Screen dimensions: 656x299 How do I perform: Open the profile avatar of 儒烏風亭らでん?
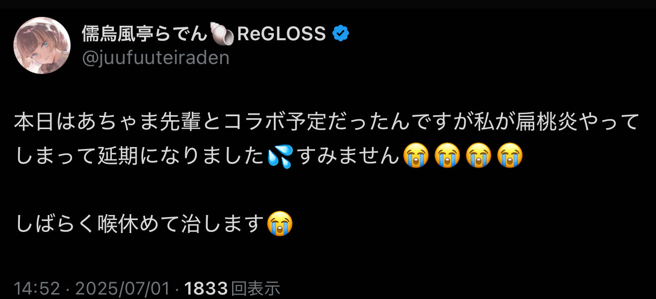click(42, 45)
